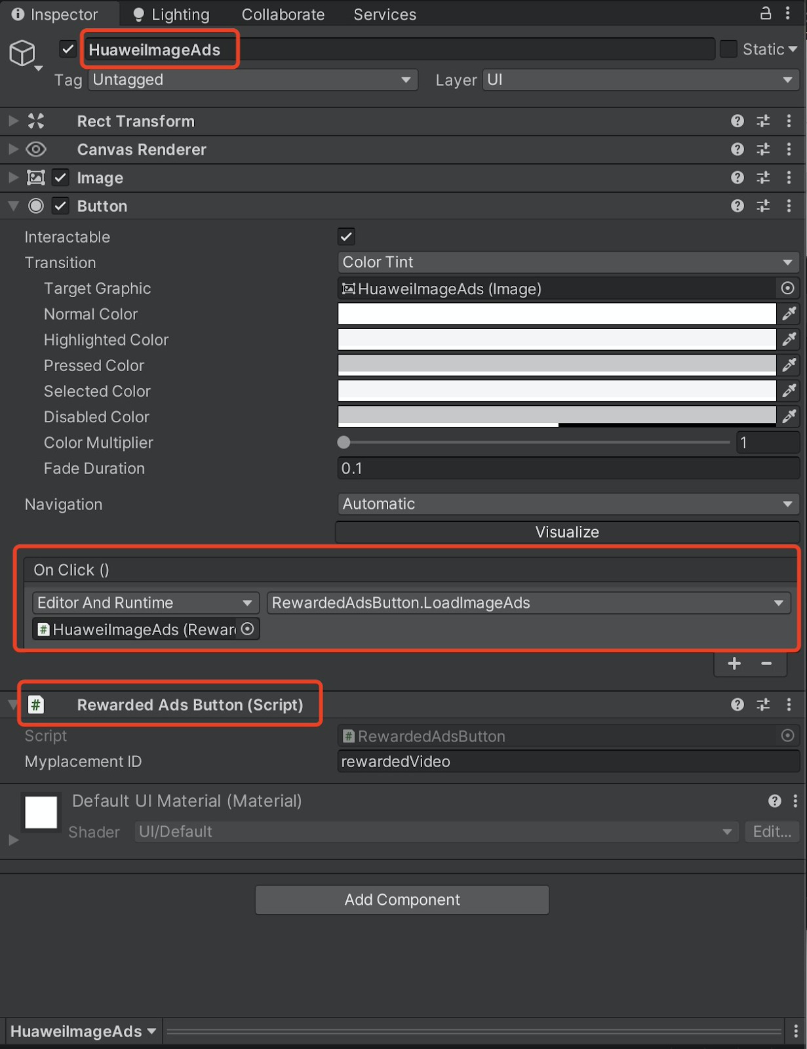Collapse the Button component
The image size is (807, 1049).
pyautogui.click(x=13, y=205)
